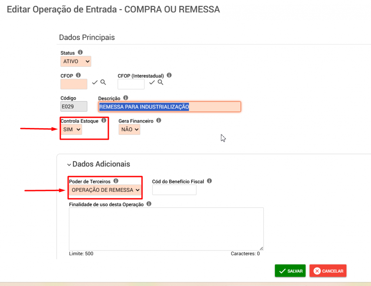Click the CFOP input field
The height and width of the screenshot is (286, 371).
tap(74, 84)
